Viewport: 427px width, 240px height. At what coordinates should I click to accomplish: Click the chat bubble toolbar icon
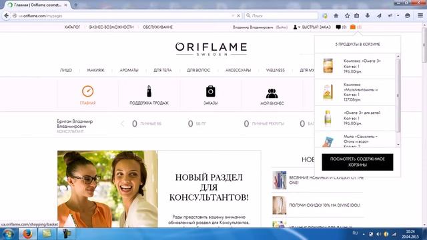[x=408, y=16]
